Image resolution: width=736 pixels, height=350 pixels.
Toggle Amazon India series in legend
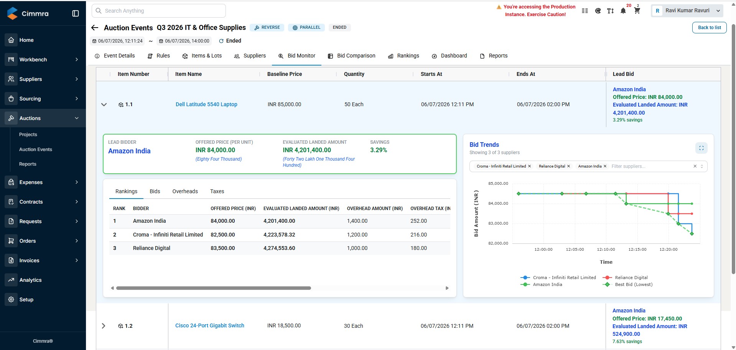(x=541, y=284)
